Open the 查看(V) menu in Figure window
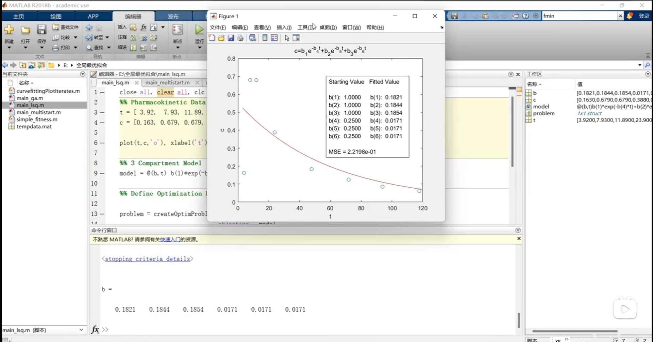This screenshot has width=653, height=342. point(262,27)
